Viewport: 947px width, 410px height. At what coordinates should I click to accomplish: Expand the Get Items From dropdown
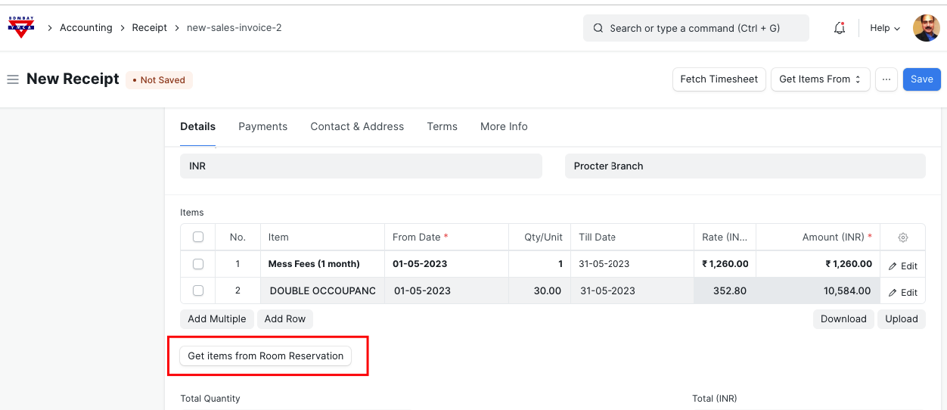click(x=820, y=79)
